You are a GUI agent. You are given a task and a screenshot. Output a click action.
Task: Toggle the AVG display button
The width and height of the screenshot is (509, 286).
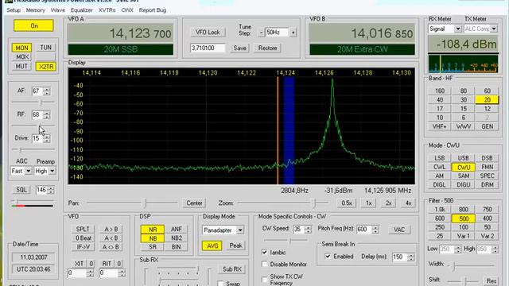click(212, 245)
